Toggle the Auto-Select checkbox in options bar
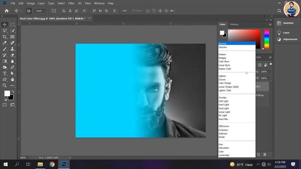The height and width of the screenshot is (169, 301). (29, 11)
